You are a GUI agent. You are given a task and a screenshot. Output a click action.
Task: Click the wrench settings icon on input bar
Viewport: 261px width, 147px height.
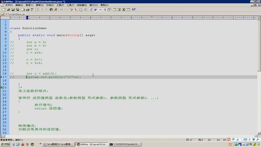[258, 139]
